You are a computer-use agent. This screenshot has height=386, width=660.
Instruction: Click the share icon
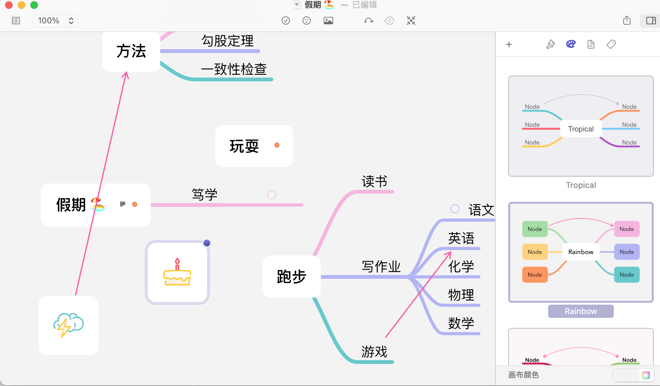click(x=627, y=21)
